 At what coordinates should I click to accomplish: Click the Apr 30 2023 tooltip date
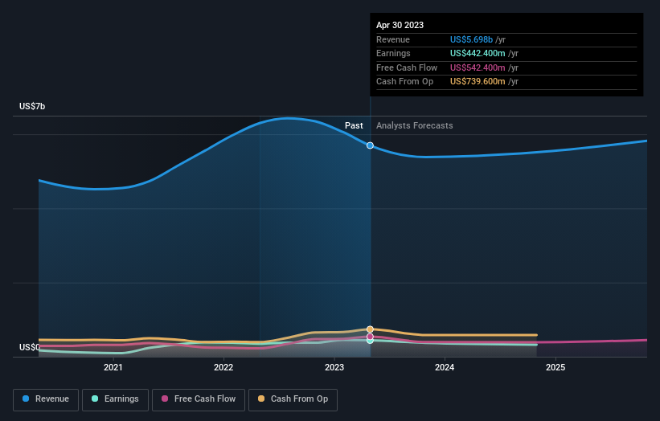coord(400,25)
